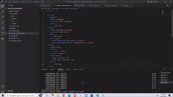Close the terminal panel

[171, 69]
